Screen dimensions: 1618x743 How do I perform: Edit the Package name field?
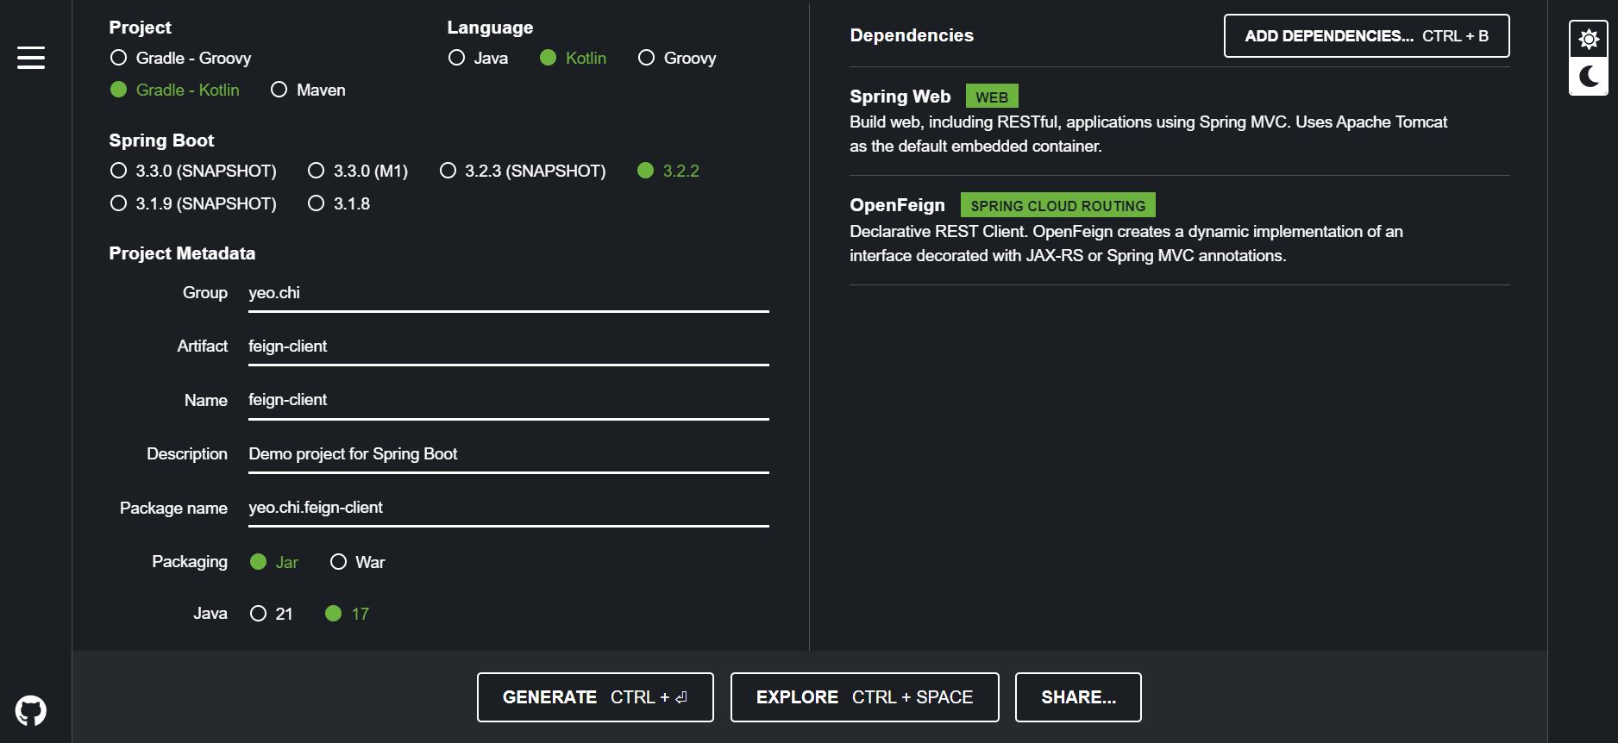(509, 508)
